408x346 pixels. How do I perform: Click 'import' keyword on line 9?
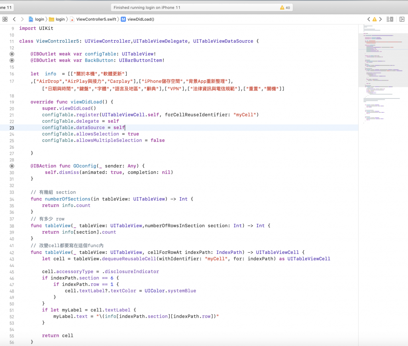pyautogui.click(x=27, y=28)
